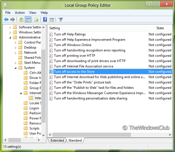The height and width of the screenshot is (152, 175).
Task: Select Turn off downloading of print drivers over HTTP
Action: 90,61
